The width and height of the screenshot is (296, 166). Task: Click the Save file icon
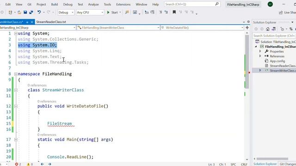tap(25, 12)
